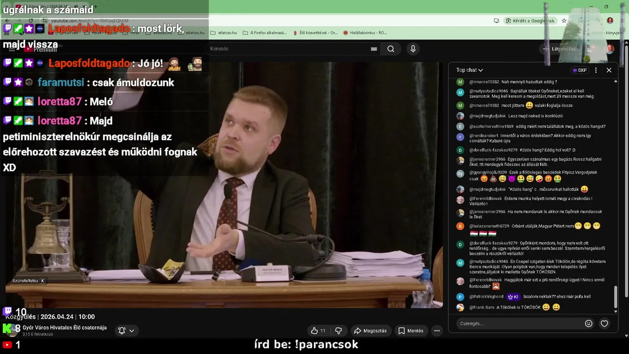This screenshot has height=354, width=629.
Task: Click avatar of @rendesrobert in chat
Action: [460, 137]
